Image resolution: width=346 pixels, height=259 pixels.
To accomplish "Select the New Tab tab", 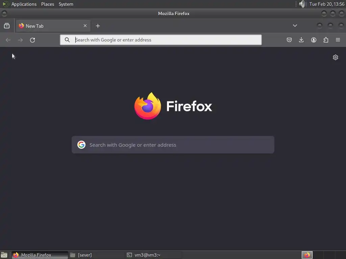I will 53,26.
